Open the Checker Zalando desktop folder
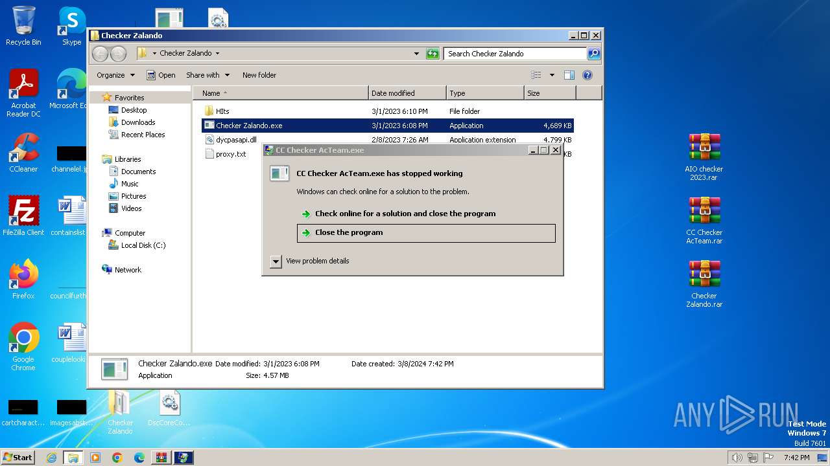Viewport: 830px width, 466px height. [x=120, y=412]
